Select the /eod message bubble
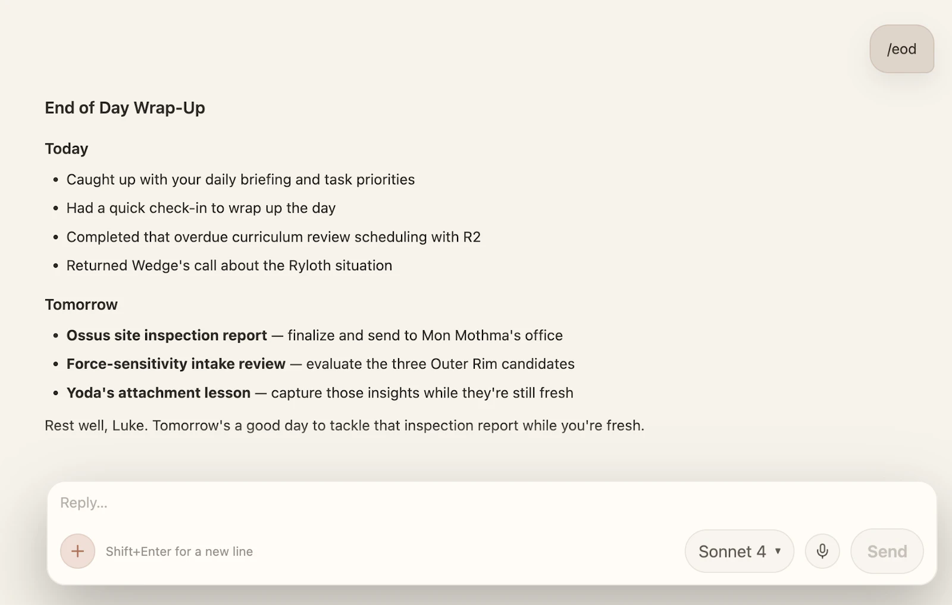The height and width of the screenshot is (605, 952). point(901,49)
